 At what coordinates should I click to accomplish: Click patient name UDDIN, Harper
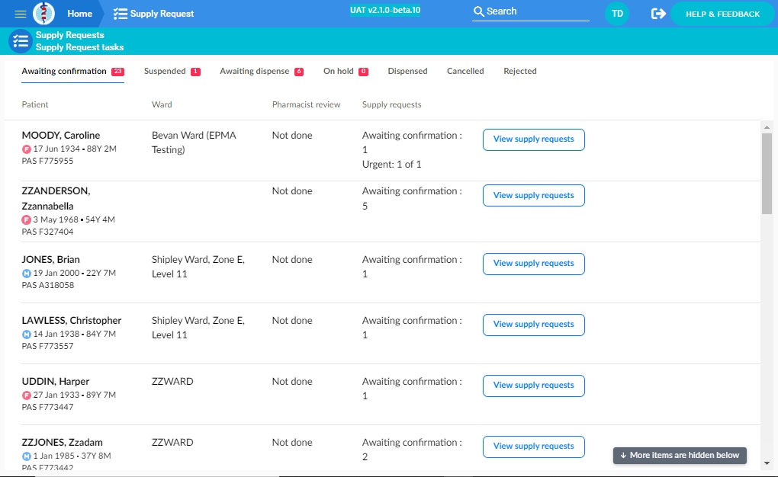[x=56, y=382]
